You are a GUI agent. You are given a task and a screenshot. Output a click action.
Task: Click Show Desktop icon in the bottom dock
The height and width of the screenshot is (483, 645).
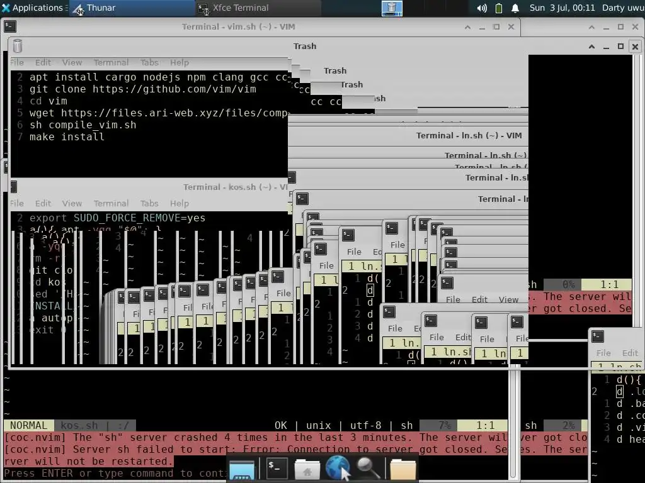pos(242,469)
